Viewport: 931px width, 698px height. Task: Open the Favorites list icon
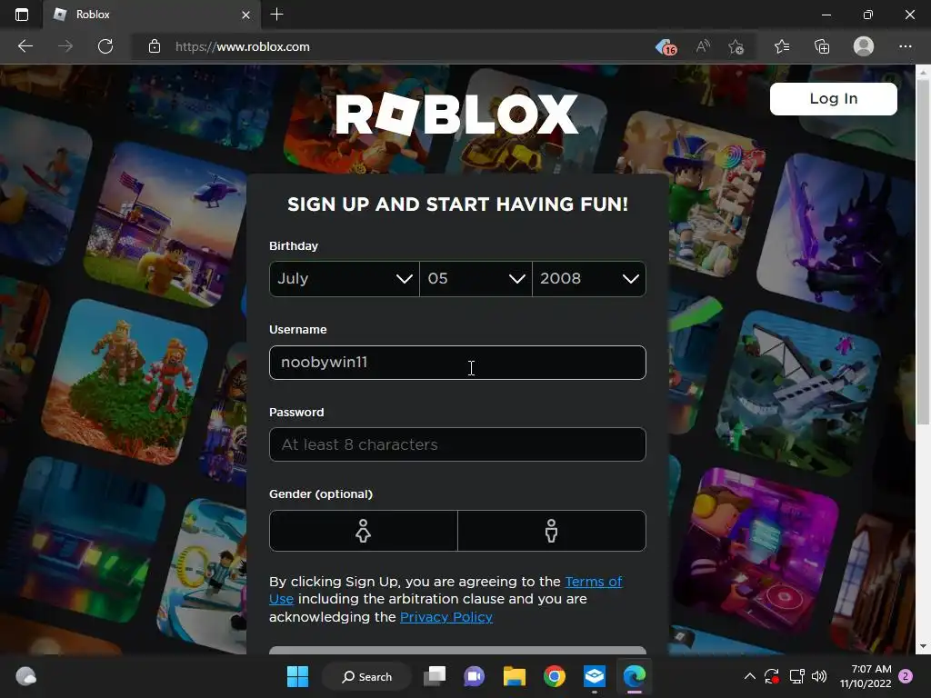coord(782,46)
